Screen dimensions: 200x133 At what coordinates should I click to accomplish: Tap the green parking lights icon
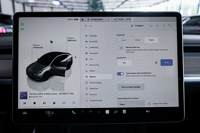[x=22, y=29]
